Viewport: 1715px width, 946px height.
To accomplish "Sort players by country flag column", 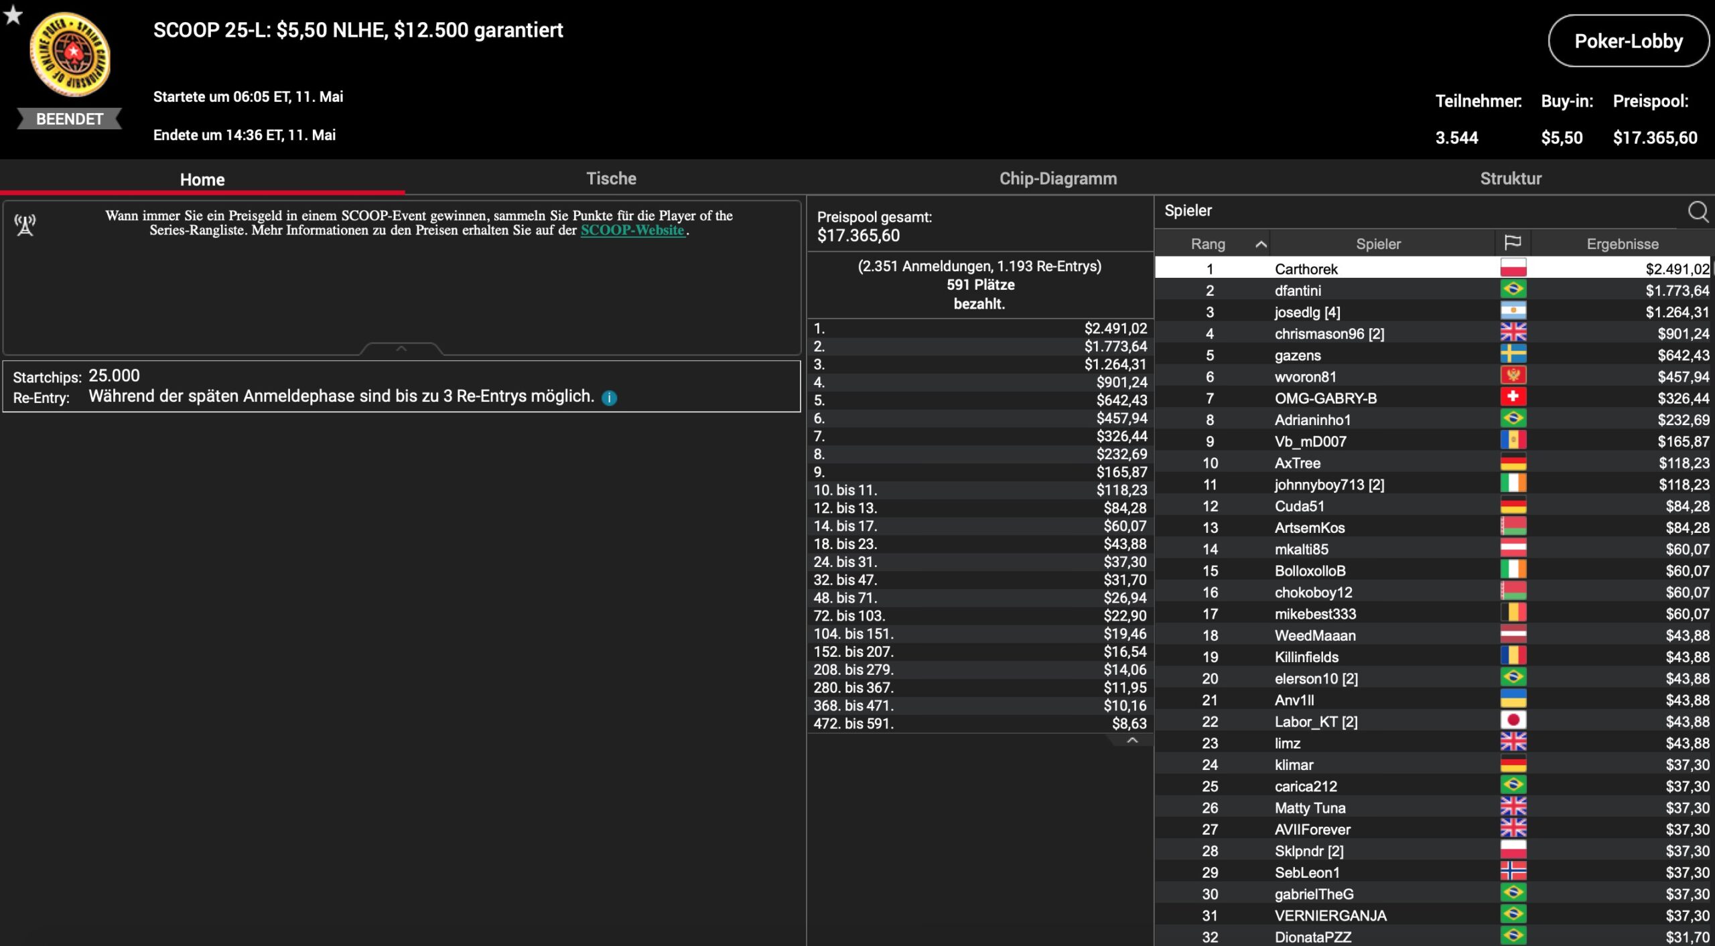I will click(x=1512, y=243).
